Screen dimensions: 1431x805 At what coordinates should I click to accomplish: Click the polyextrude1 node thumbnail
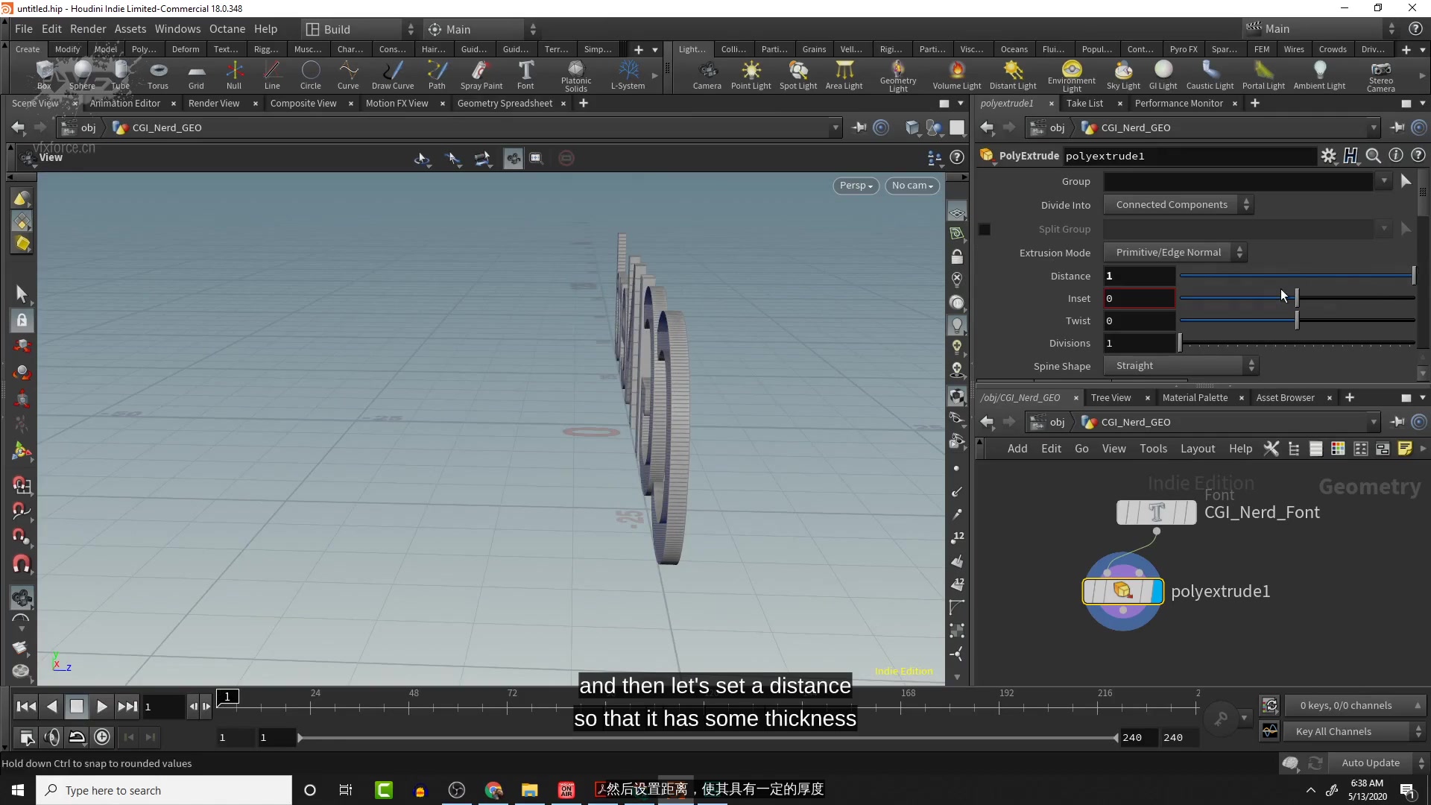1122,591
